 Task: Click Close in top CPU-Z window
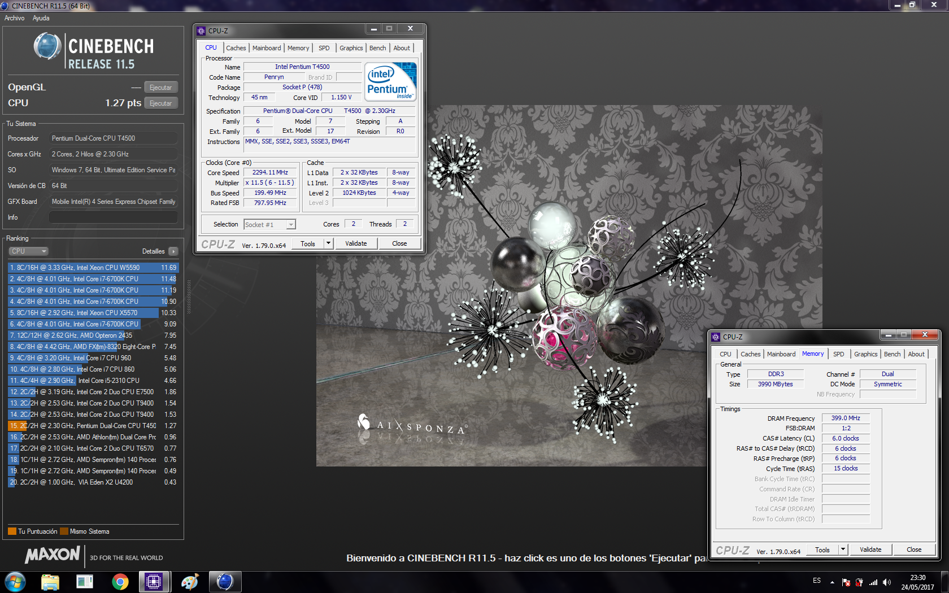click(x=399, y=244)
